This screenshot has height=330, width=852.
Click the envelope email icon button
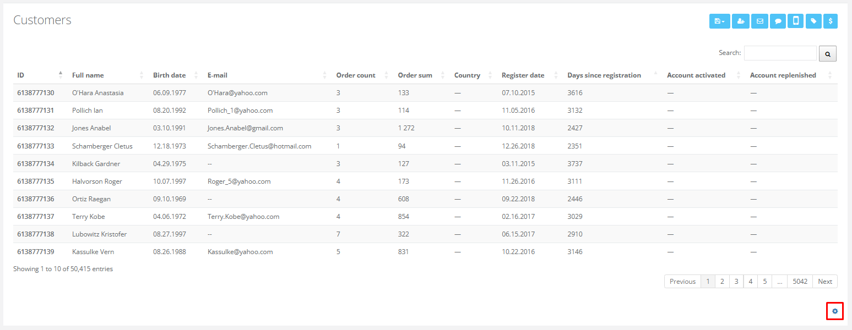tap(759, 21)
